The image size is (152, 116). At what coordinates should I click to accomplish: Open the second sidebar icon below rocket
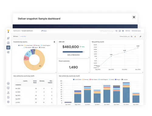8,43
